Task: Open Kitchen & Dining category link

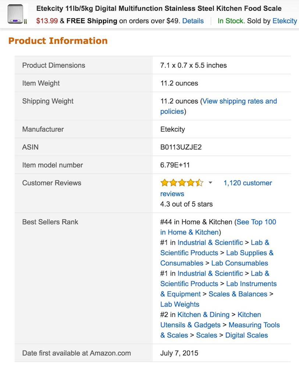Action: [x=203, y=315]
